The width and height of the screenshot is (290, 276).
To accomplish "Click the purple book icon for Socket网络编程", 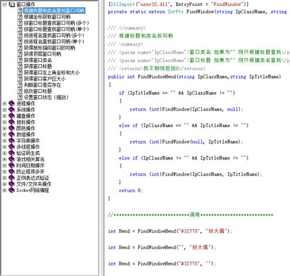I will 12,190.
